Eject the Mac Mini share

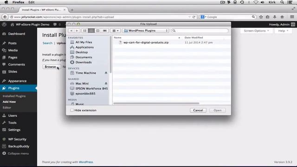tap(106, 83)
